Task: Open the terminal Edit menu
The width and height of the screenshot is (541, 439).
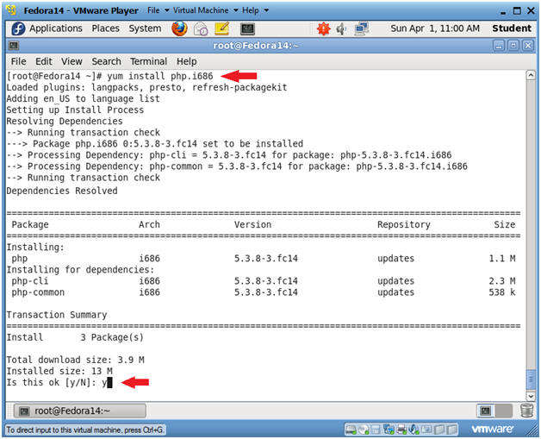Action: (44, 61)
